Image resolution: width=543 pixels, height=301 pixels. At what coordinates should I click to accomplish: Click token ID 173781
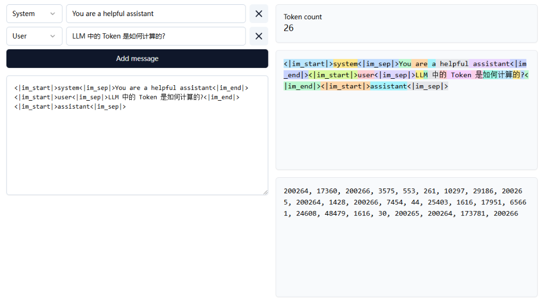click(x=473, y=214)
